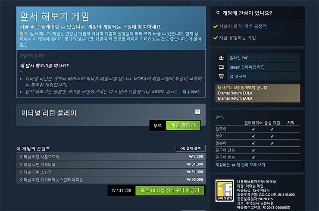Expand developer note with 더 읽어보기
Screen dimensions: 319x211
[192, 92]
